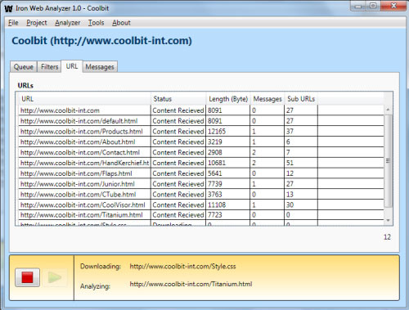This screenshot has height=310, width=409.
Task: Open the File menu
Action: [x=13, y=23]
